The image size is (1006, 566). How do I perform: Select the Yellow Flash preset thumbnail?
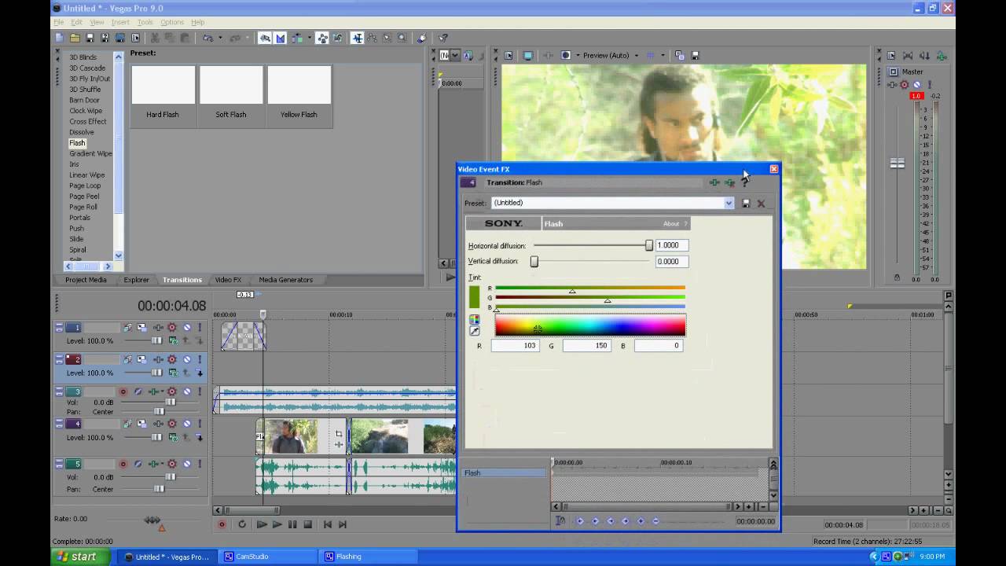[299, 86]
